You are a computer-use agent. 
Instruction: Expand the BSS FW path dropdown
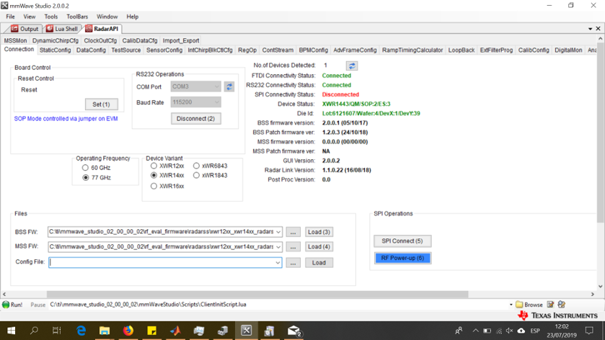coord(278,232)
